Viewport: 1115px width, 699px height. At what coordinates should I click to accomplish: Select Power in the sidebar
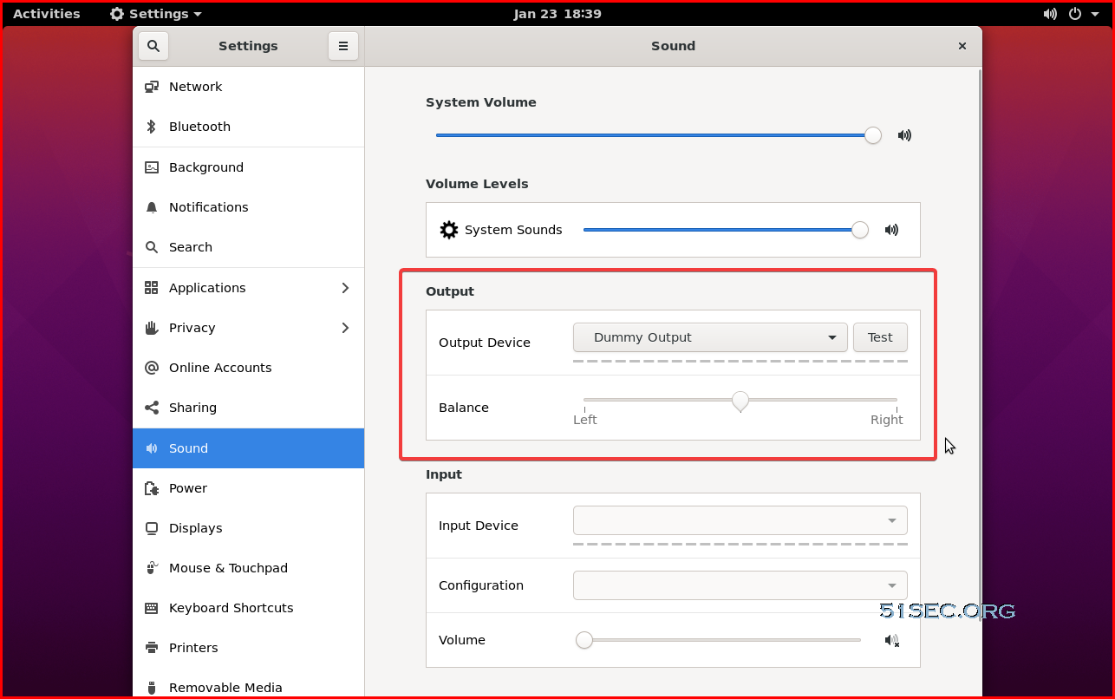(249, 488)
